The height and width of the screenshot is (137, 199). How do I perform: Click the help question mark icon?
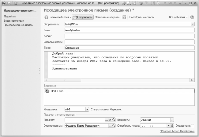tap(192, 17)
